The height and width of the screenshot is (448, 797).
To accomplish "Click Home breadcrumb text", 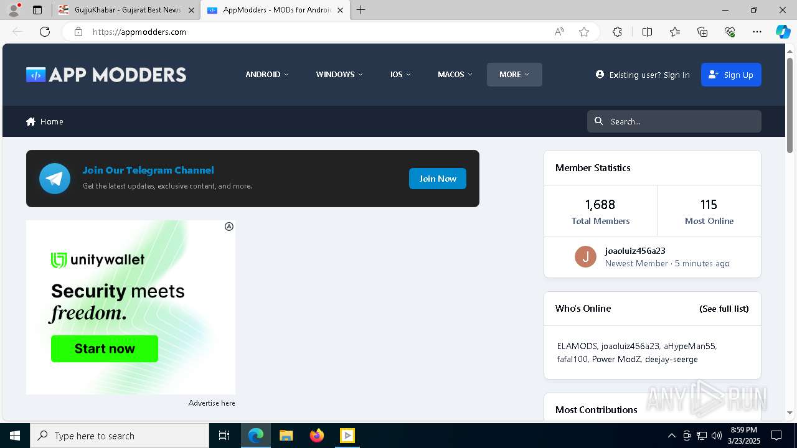I will (52, 121).
